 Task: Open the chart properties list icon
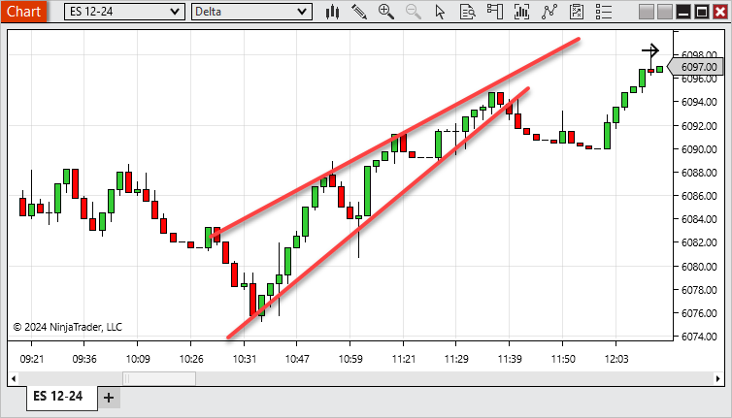click(x=604, y=12)
